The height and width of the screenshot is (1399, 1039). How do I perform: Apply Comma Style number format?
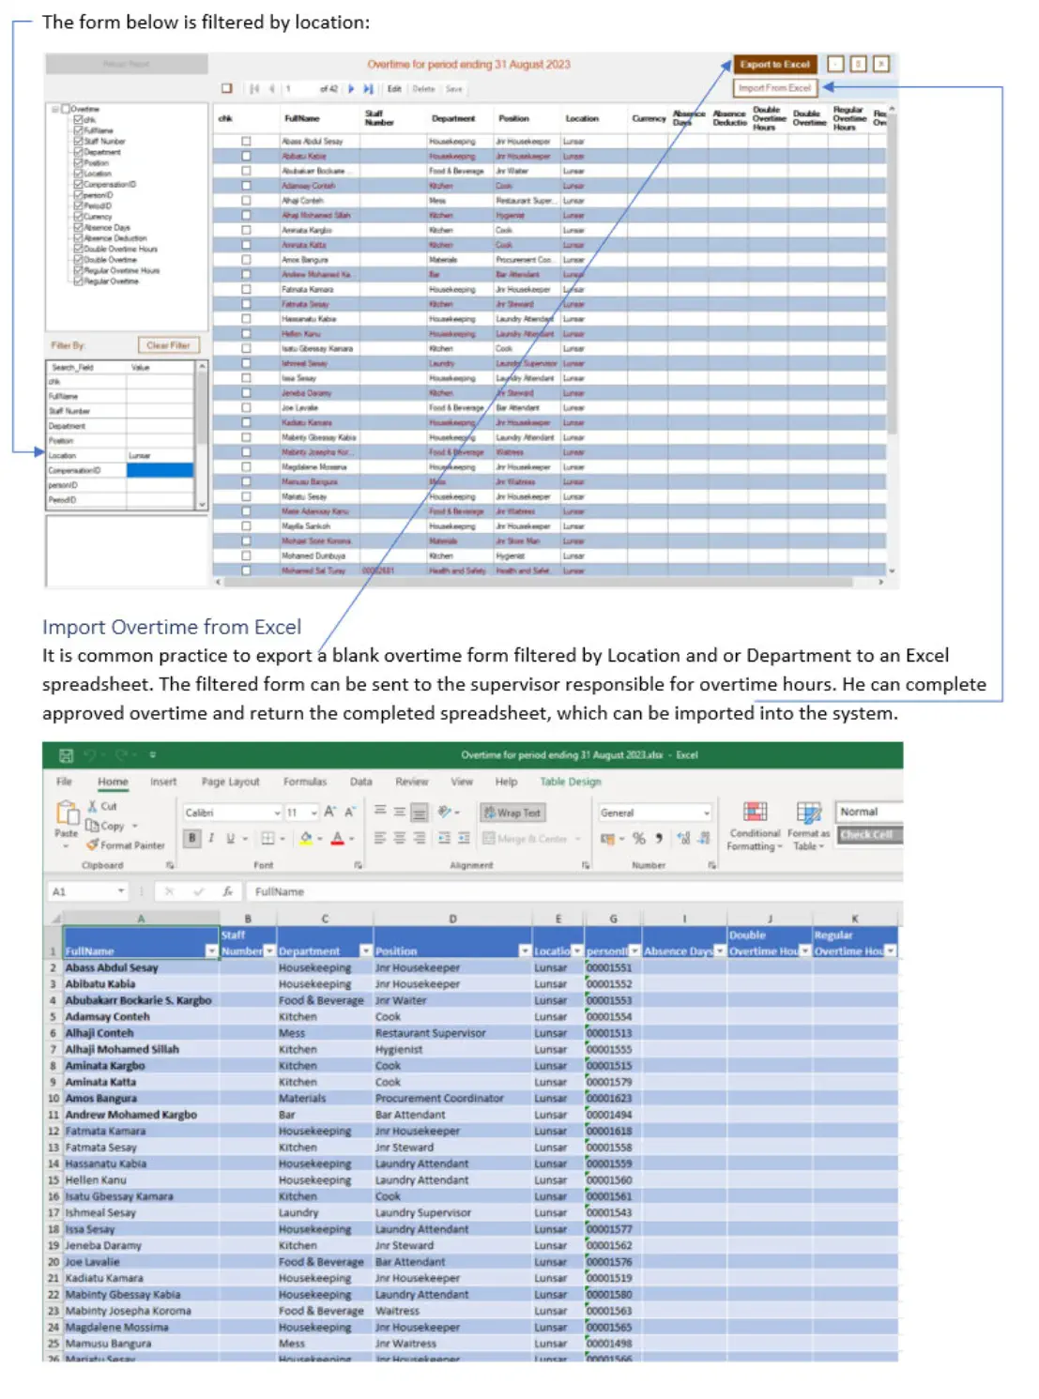point(659,838)
